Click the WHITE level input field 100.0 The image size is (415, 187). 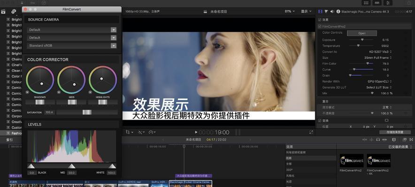[x=112, y=173]
